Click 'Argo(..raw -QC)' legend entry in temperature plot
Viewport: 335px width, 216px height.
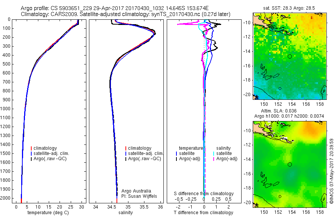click(50, 159)
